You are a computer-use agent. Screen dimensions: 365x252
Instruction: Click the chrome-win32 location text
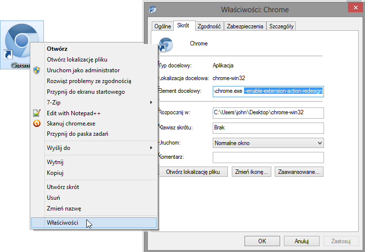tap(228, 78)
